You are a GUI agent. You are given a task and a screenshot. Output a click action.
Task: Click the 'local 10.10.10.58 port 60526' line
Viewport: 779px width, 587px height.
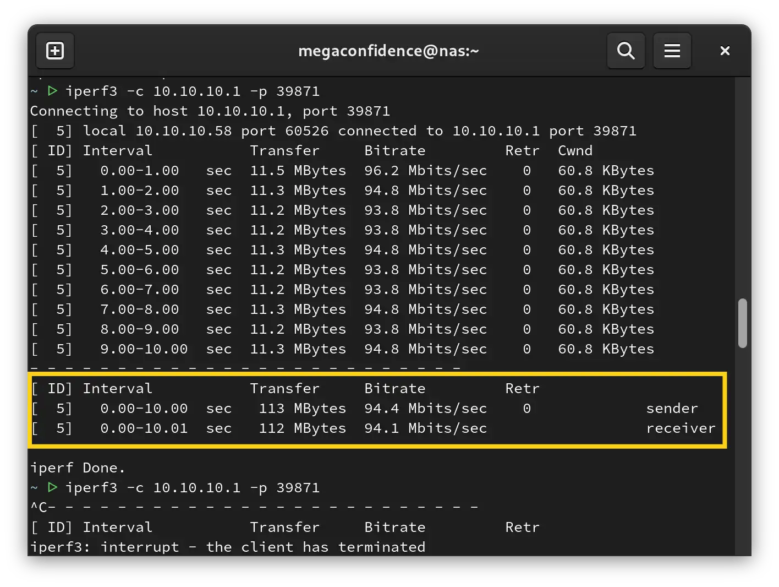pos(333,131)
